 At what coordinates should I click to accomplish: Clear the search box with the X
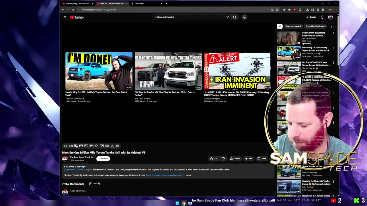[x=228, y=17]
